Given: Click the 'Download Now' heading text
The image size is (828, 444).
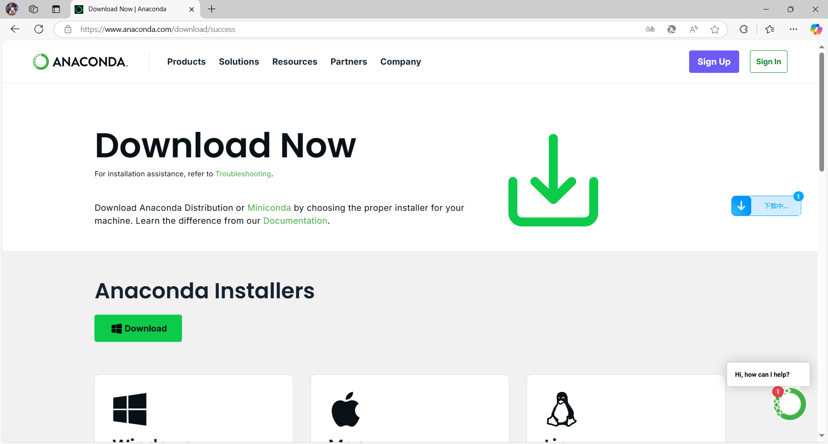Looking at the screenshot, I should click(x=226, y=146).
